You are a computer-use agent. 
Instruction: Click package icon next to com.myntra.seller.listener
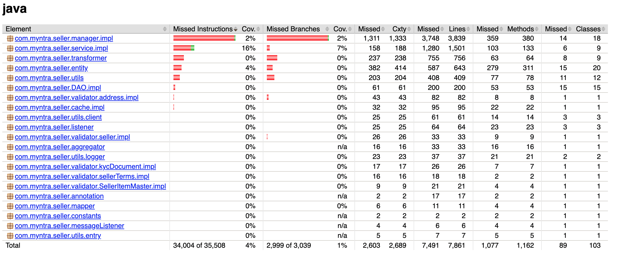10,127
